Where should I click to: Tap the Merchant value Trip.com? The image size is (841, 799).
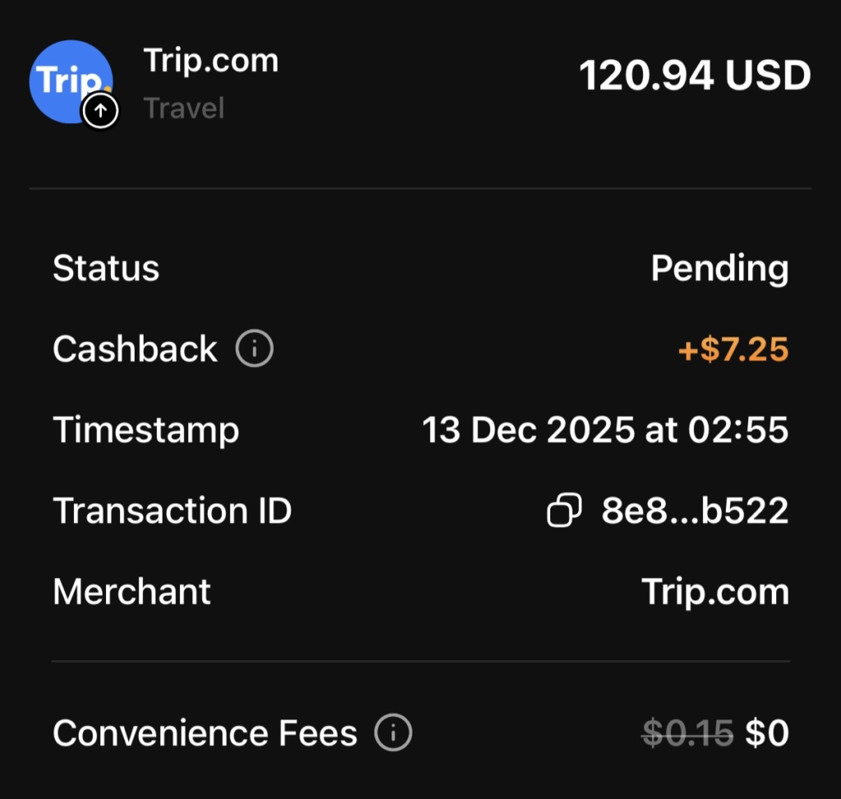(715, 591)
